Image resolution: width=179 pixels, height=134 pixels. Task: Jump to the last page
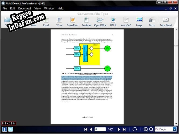124,129
